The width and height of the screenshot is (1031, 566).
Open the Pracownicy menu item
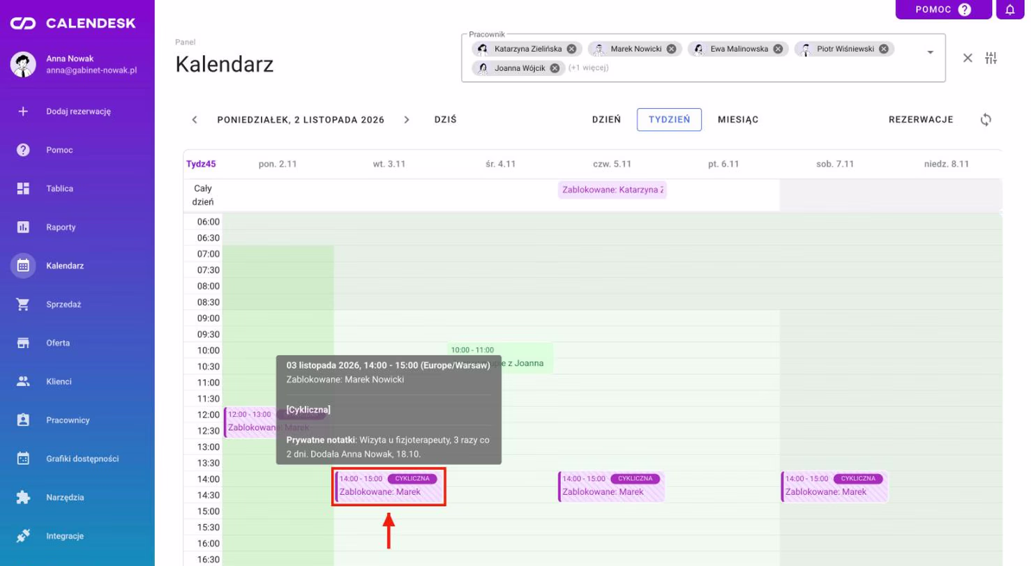click(77, 420)
